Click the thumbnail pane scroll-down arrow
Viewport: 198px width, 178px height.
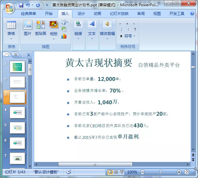pos(30,166)
